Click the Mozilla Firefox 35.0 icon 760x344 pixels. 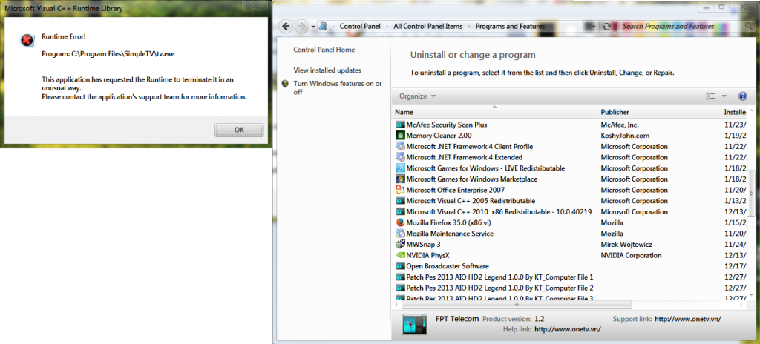(x=400, y=222)
